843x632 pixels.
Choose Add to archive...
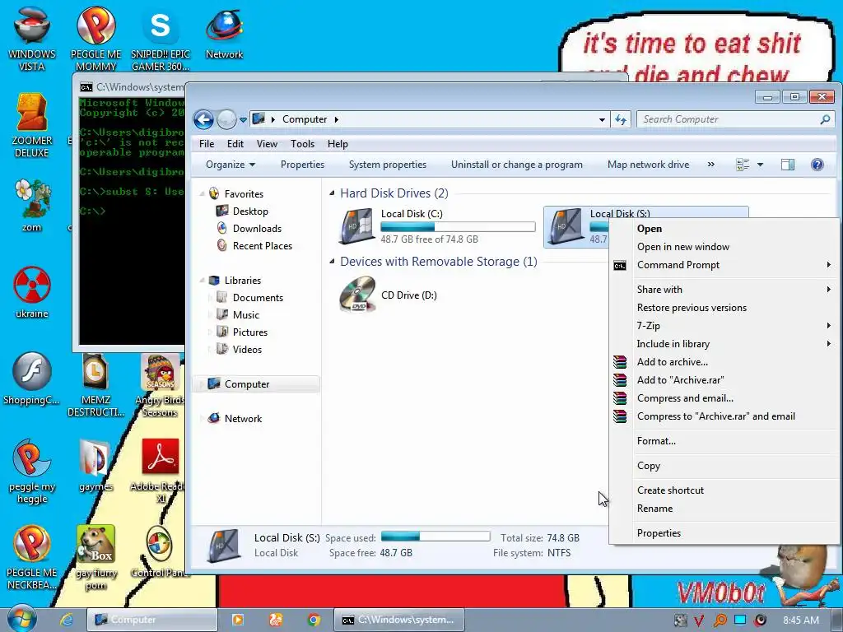(x=724, y=362)
